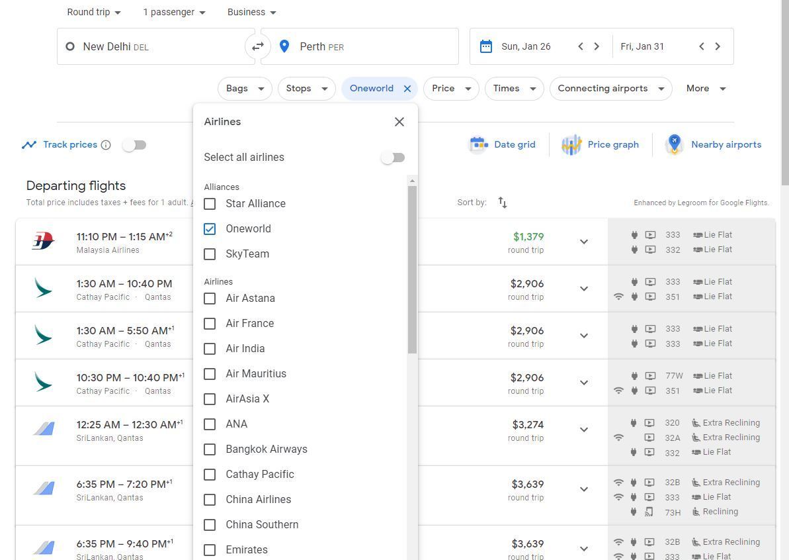Close the Airlines filter panel
The image size is (789, 560).
point(399,122)
